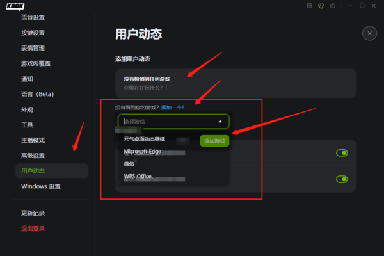Switch to 游戏内覆盖 settings
Viewport: 384px width, 256px height.
click(36, 64)
